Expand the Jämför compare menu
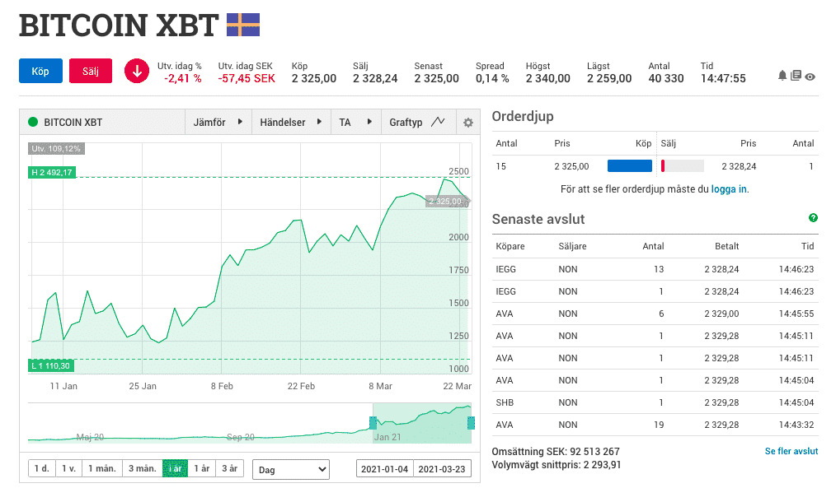This screenshot has height=488, width=836. pos(218,123)
